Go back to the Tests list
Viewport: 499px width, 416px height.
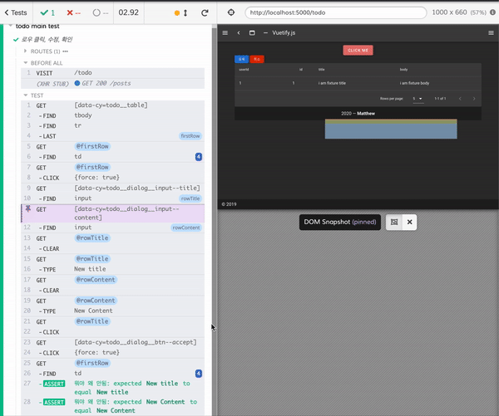click(x=16, y=12)
